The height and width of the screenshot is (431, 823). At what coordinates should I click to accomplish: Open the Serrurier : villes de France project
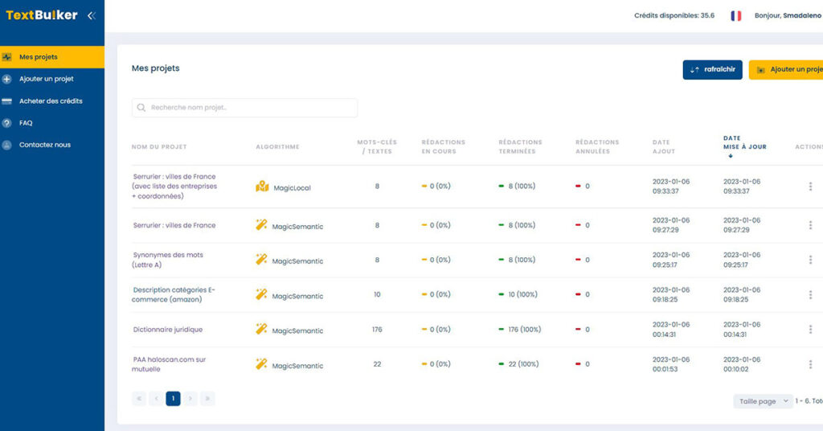174,225
